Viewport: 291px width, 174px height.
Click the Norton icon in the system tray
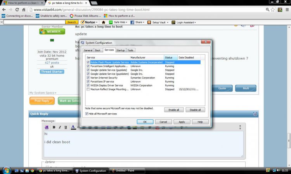[x=268, y=170]
